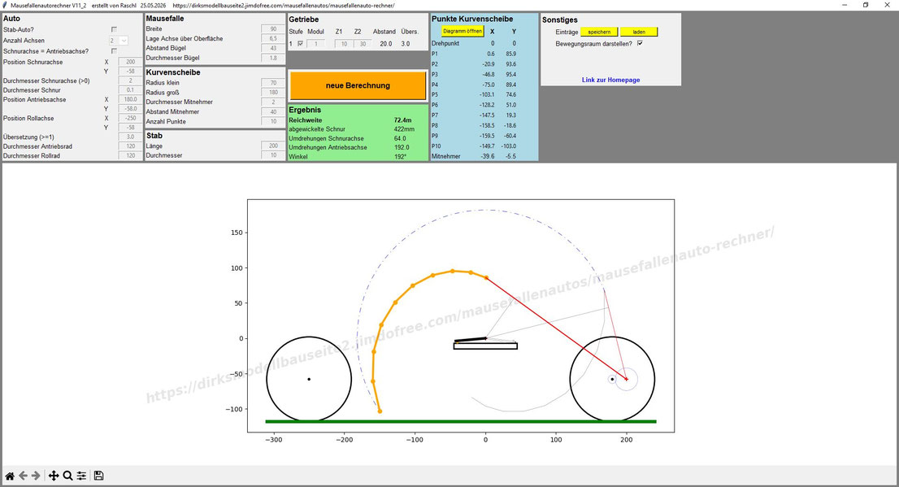Screen dimensions: 899x487
Task: Edit Durchmesser Schnur field
Action: [x=130, y=90]
